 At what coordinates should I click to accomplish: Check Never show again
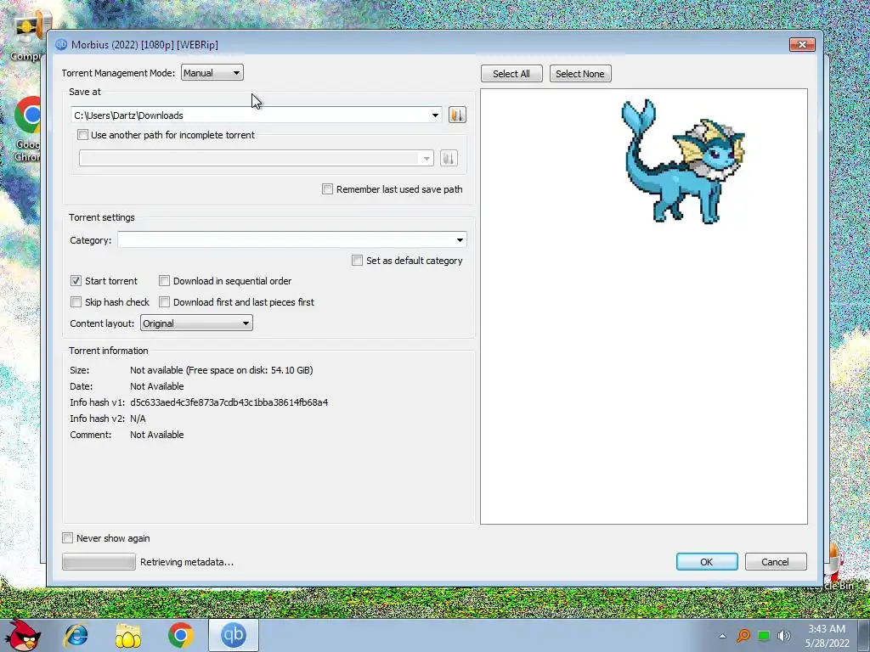(68, 537)
